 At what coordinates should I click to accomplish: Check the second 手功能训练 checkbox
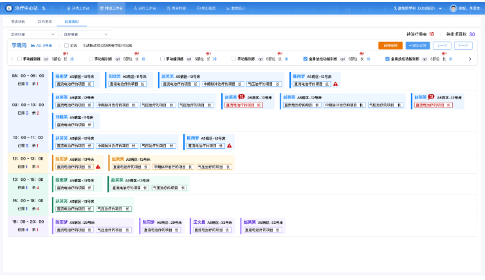pos(91,59)
